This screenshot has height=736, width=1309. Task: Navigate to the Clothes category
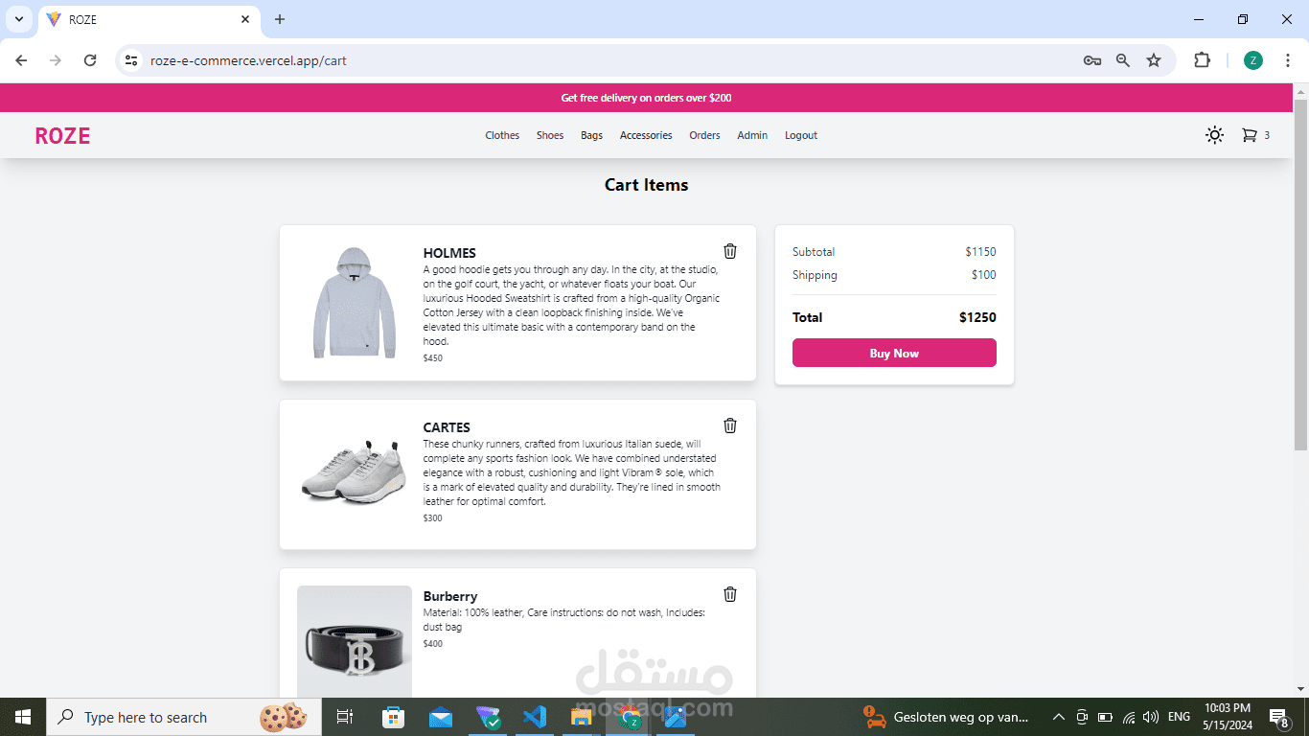tap(502, 135)
